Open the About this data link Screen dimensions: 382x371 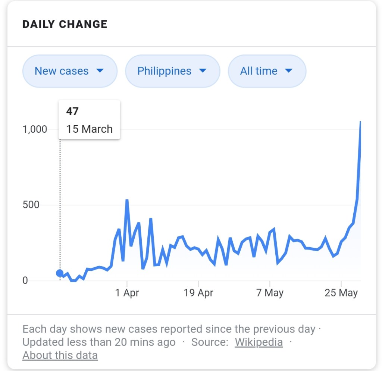pyautogui.click(x=60, y=355)
